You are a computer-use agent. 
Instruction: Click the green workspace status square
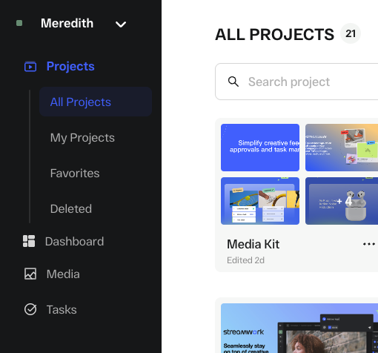19,23
